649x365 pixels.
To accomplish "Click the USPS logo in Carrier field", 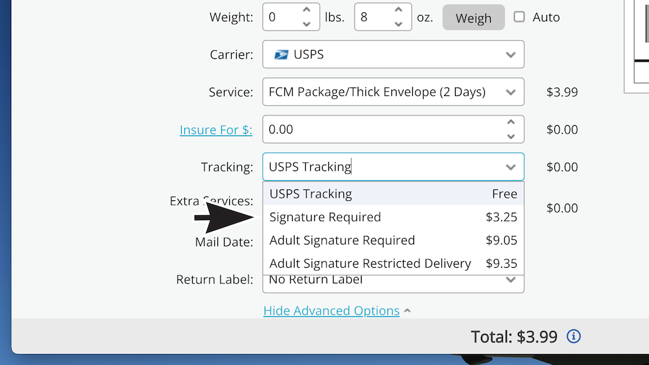I will [281, 54].
